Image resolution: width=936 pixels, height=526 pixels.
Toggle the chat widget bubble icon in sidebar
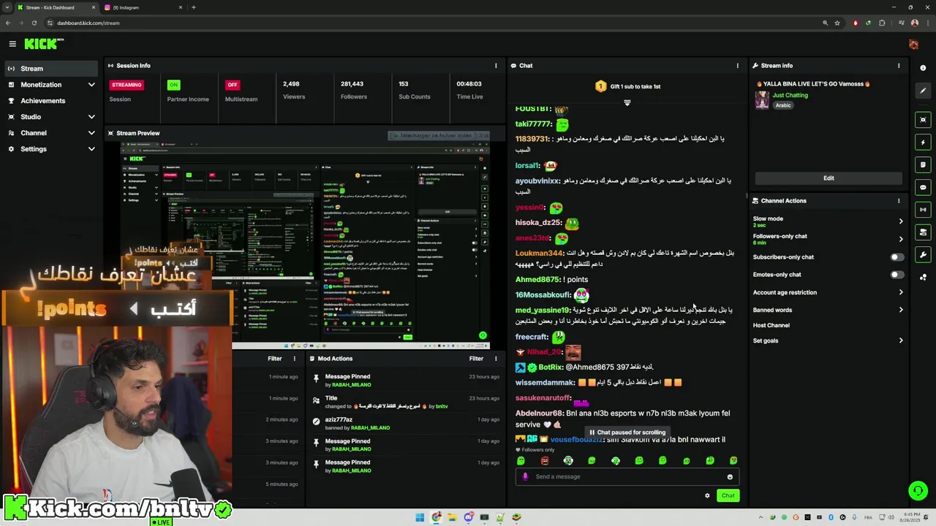point(923,188)
